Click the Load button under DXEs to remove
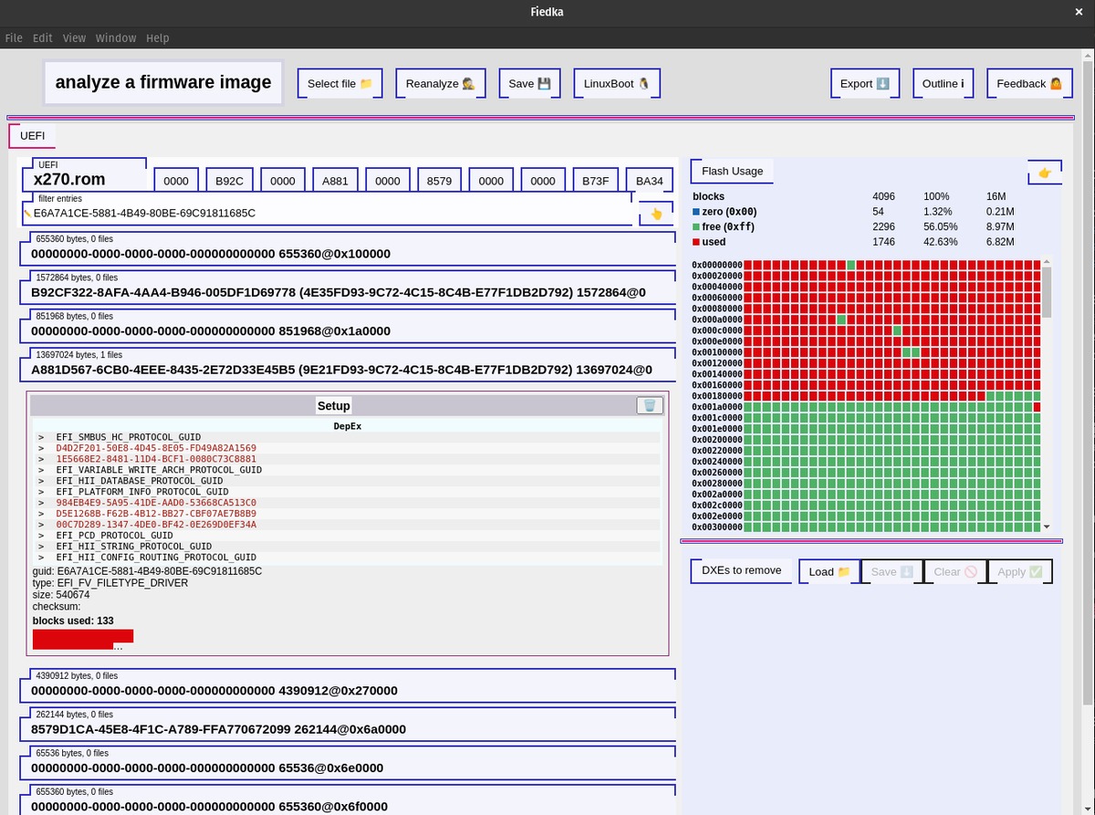Viewport: 1095px width, 815px height. 829,572
